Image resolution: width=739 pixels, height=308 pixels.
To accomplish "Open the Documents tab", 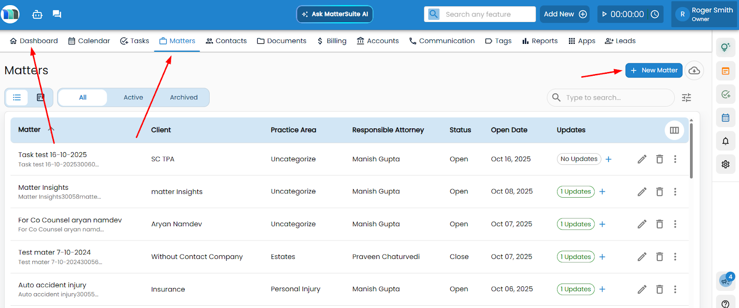I will point(282,41).
